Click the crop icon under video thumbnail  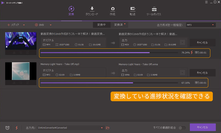click(x=21, y=53)
